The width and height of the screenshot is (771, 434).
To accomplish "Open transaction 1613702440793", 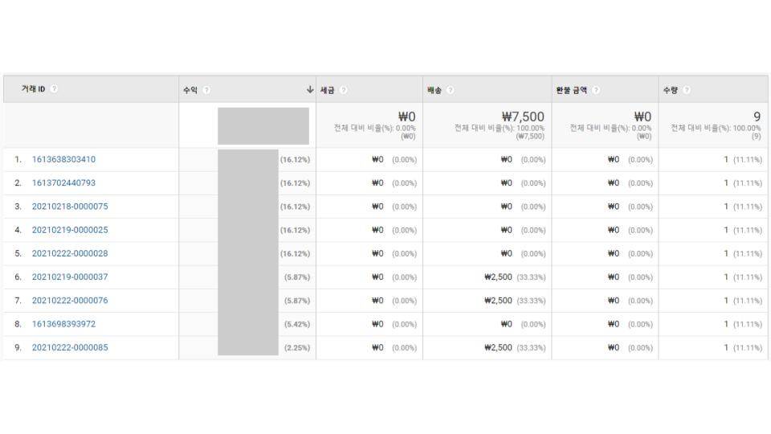I will pyautogui.click(x=64, y=183).
